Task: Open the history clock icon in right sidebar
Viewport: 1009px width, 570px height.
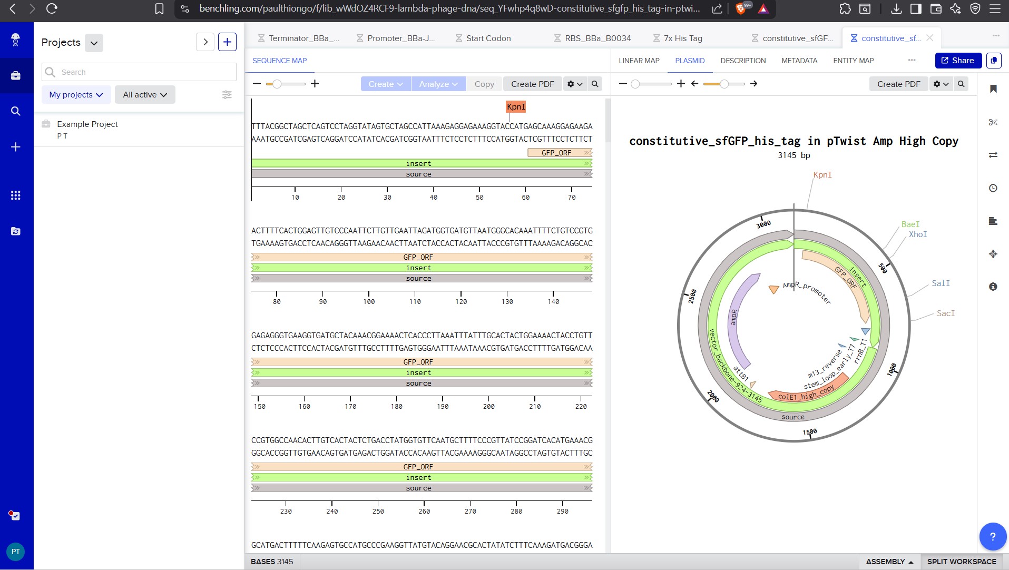Action: 993,188
